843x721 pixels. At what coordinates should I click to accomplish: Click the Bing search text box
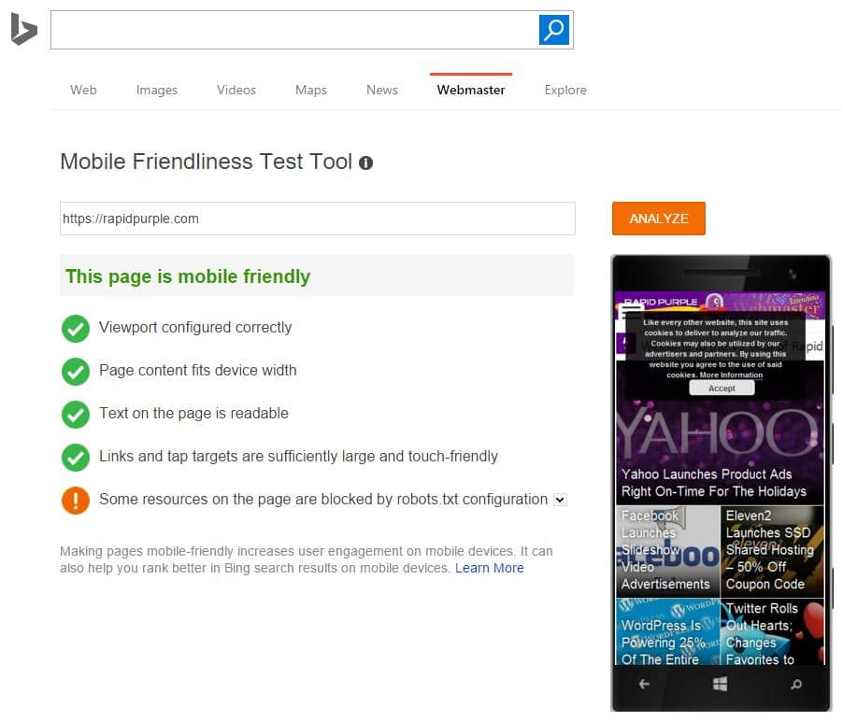coord(295,30)
